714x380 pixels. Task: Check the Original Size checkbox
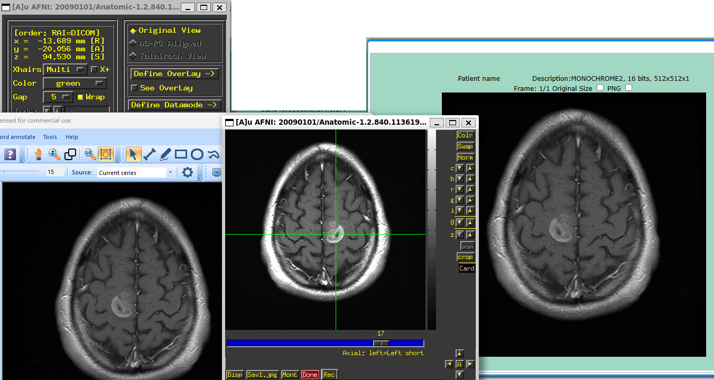click(x=600, y=88)
